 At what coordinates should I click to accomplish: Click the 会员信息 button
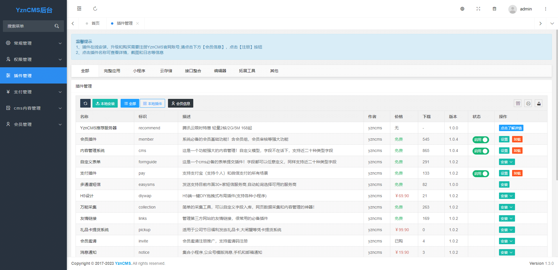[180, 103]
